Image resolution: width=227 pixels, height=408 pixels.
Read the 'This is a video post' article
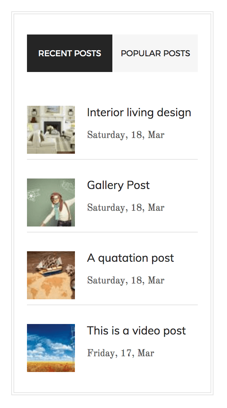[x=136, y=331]
